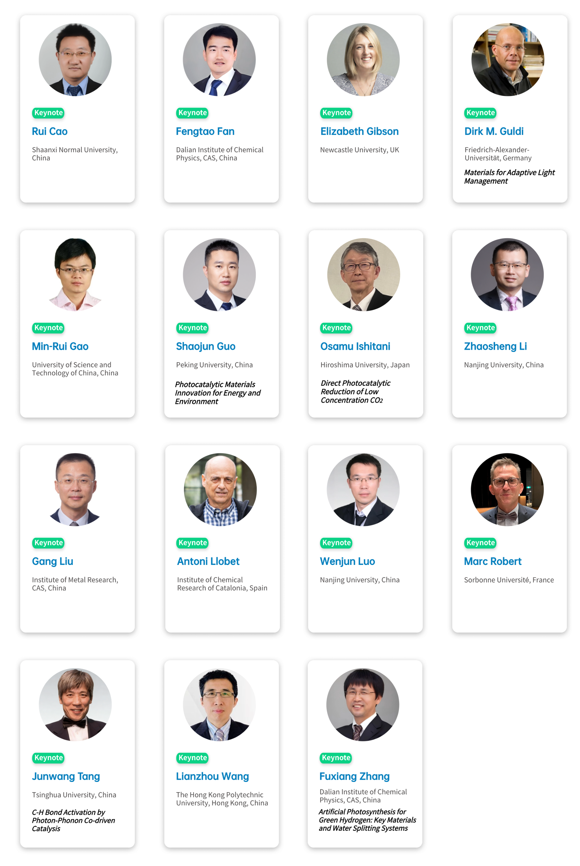Select the Fuxiang Zhang name link

354,776
